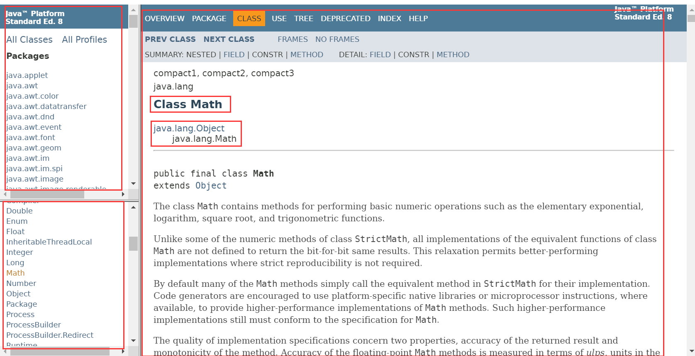Open the ProcessBuilder.Redirect class
Screen dimensions: 695x356
pyautogui.click(x=50, y=335)
